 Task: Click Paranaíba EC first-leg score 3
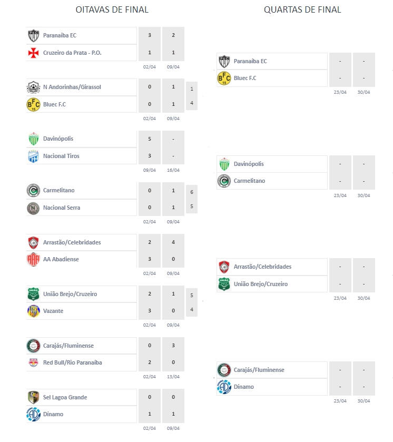[x=150, y=35]
